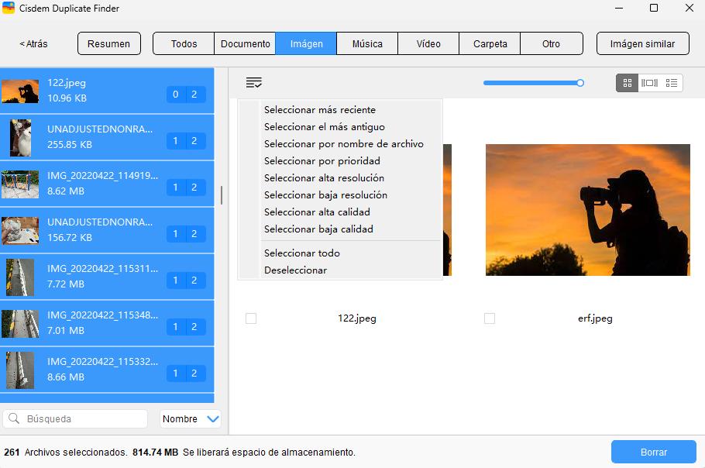Open the Nombre sort dropdown
705x468 pixels.
(x=190, y=418)
